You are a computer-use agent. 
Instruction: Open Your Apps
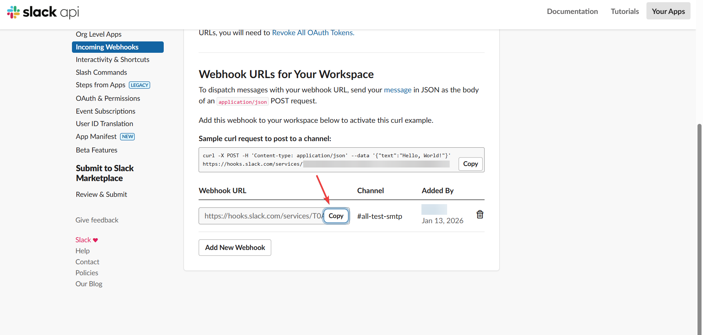click(x=668, y=11)
